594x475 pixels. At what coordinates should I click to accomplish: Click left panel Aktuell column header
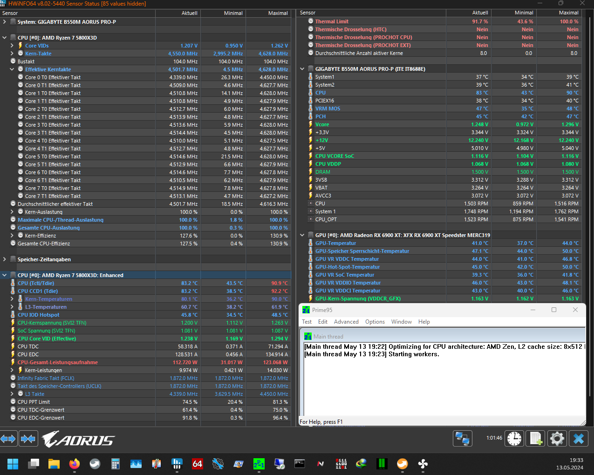[x=178, y=13]
